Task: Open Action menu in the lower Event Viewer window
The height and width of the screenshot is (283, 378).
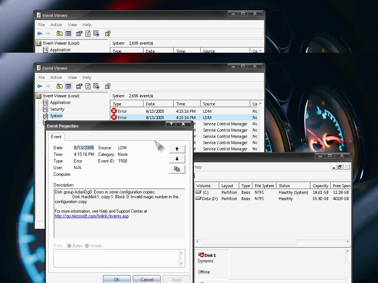Action: click(56, 77)
